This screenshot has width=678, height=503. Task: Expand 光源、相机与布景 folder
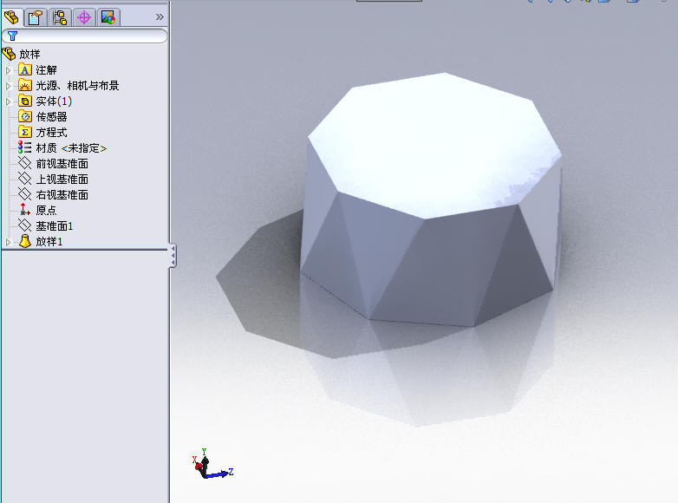coord(8,86)
